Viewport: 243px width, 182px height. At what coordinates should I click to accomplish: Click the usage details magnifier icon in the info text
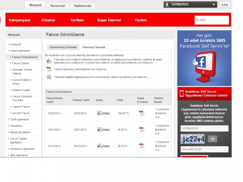[49, 61]
